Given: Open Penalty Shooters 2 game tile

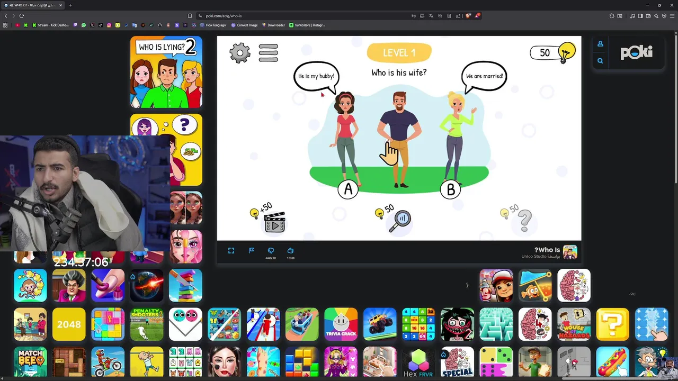Looking at the screenshot, I should 147,324.
